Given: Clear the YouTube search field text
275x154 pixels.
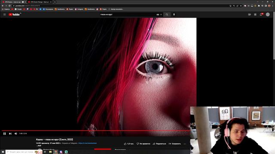Looking at the screenshot, I should pos(161,15).
